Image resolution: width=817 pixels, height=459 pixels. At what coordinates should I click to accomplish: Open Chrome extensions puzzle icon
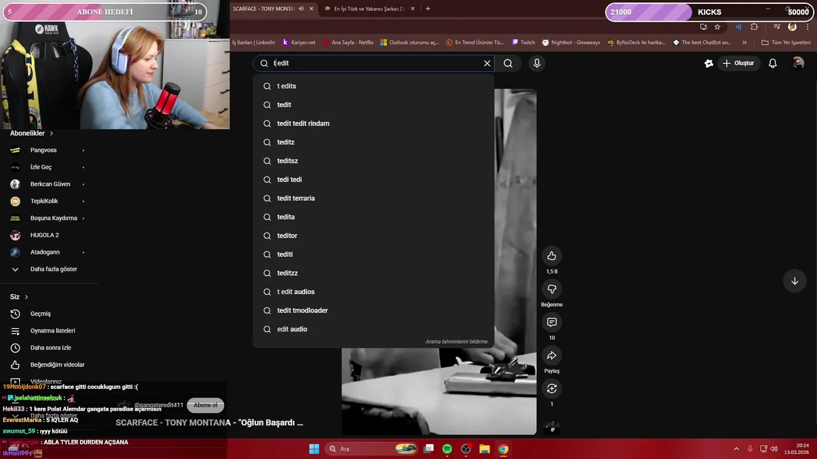click(x=754, y=27)
